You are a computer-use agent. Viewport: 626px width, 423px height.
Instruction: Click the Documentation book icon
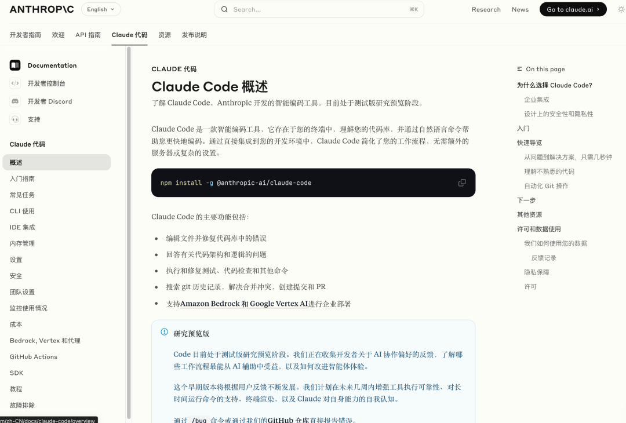(x=15, y=65)
